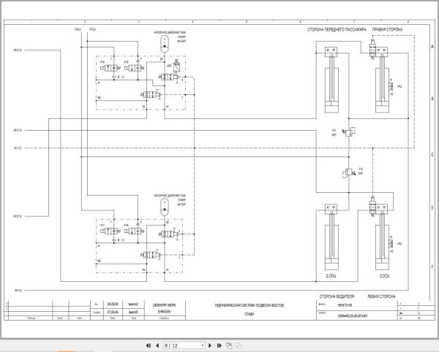The height and width of the screenshot is (352, 439).
Task: Go to the next page
Action: pyautogui.click(x=210, y=345)
